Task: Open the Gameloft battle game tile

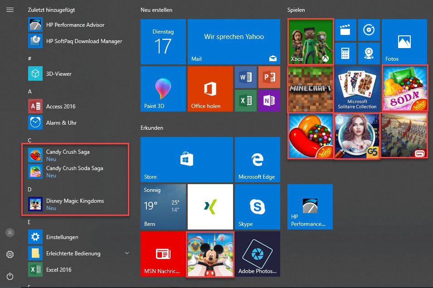Action: pyautogui.click(x=404, y=136)
